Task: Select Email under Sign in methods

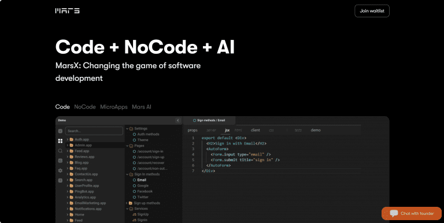Action: 142,180
